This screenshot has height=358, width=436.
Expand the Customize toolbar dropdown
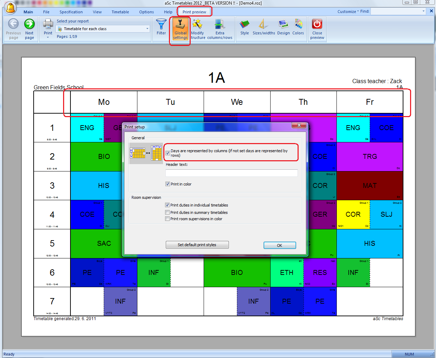(x=348, y=12)
